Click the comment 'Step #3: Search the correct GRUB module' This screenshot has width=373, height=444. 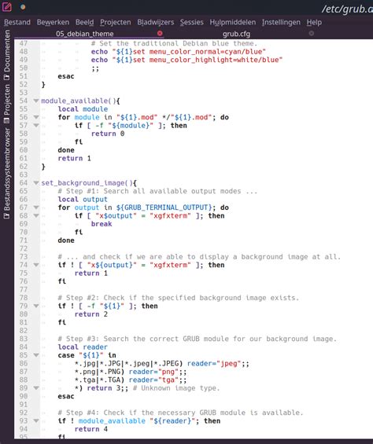point(198,339)
